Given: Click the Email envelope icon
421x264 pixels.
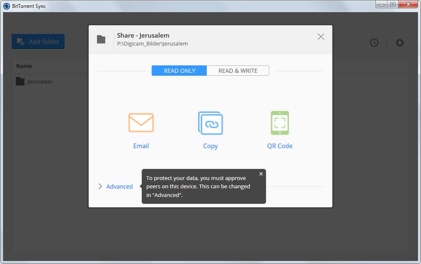Looking at the screenshot, I should click(x=141, y=123).
